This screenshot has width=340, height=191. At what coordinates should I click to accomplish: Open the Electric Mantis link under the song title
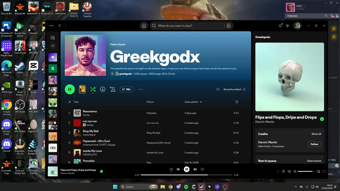265,122
